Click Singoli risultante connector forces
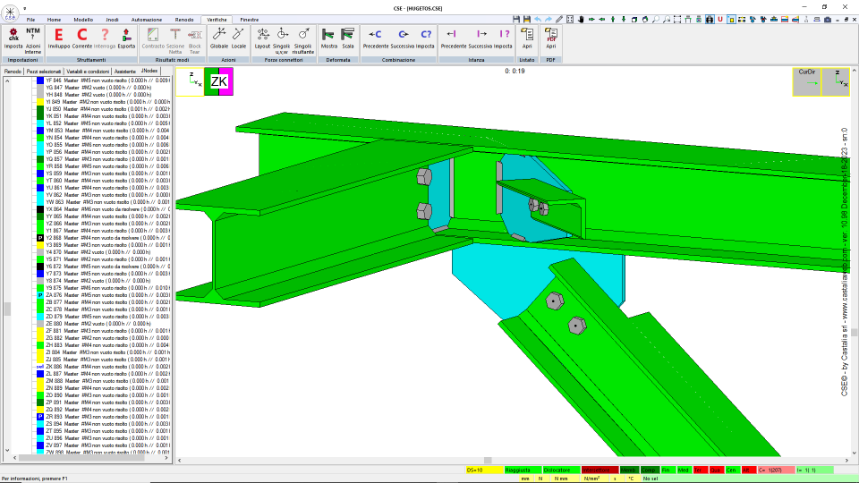859x483 pixels. click(x=303, y=40)
